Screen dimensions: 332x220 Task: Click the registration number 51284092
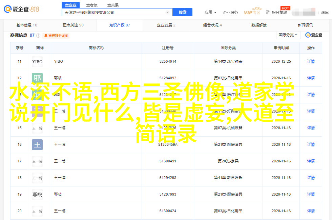168,78
